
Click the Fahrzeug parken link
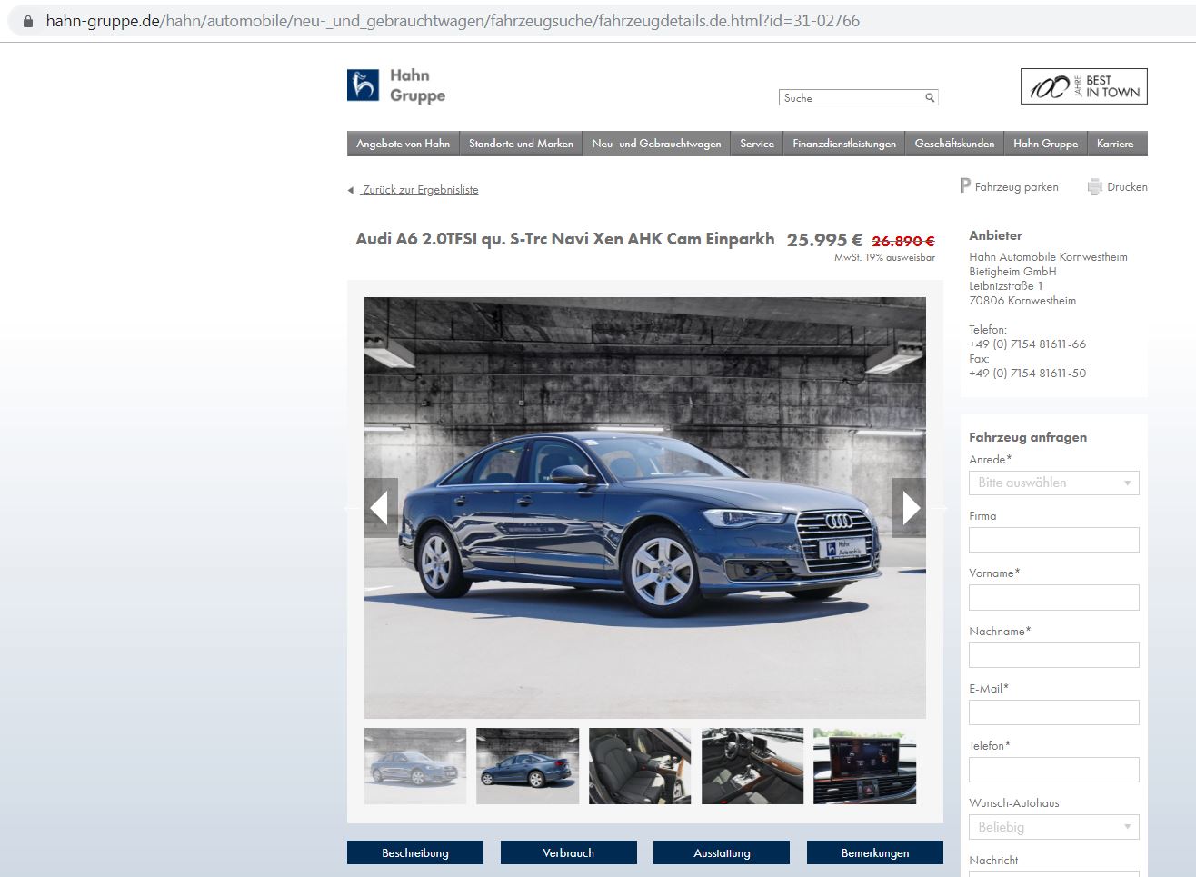(1016, 187)
